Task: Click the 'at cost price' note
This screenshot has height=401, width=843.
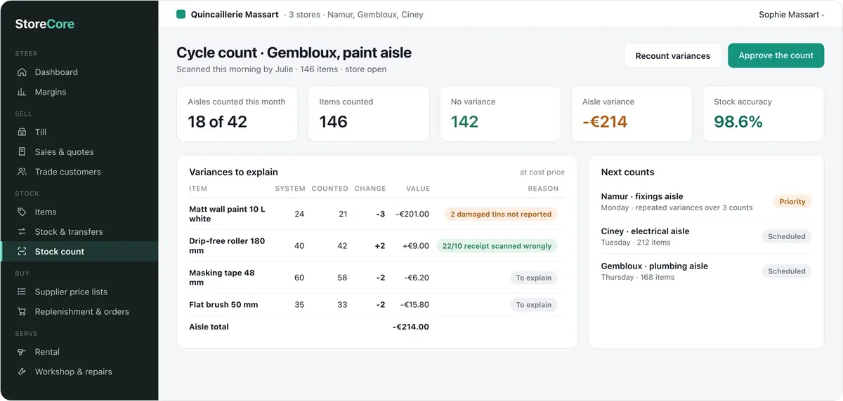Action: pyautogui.click(x=542, y=172)
